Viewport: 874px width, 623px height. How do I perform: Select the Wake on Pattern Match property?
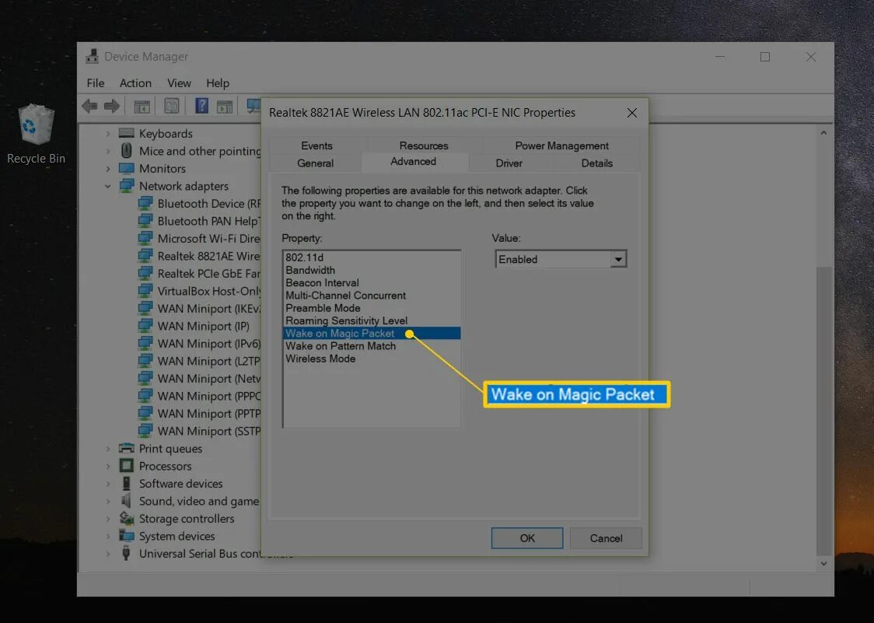coord(372,346)
